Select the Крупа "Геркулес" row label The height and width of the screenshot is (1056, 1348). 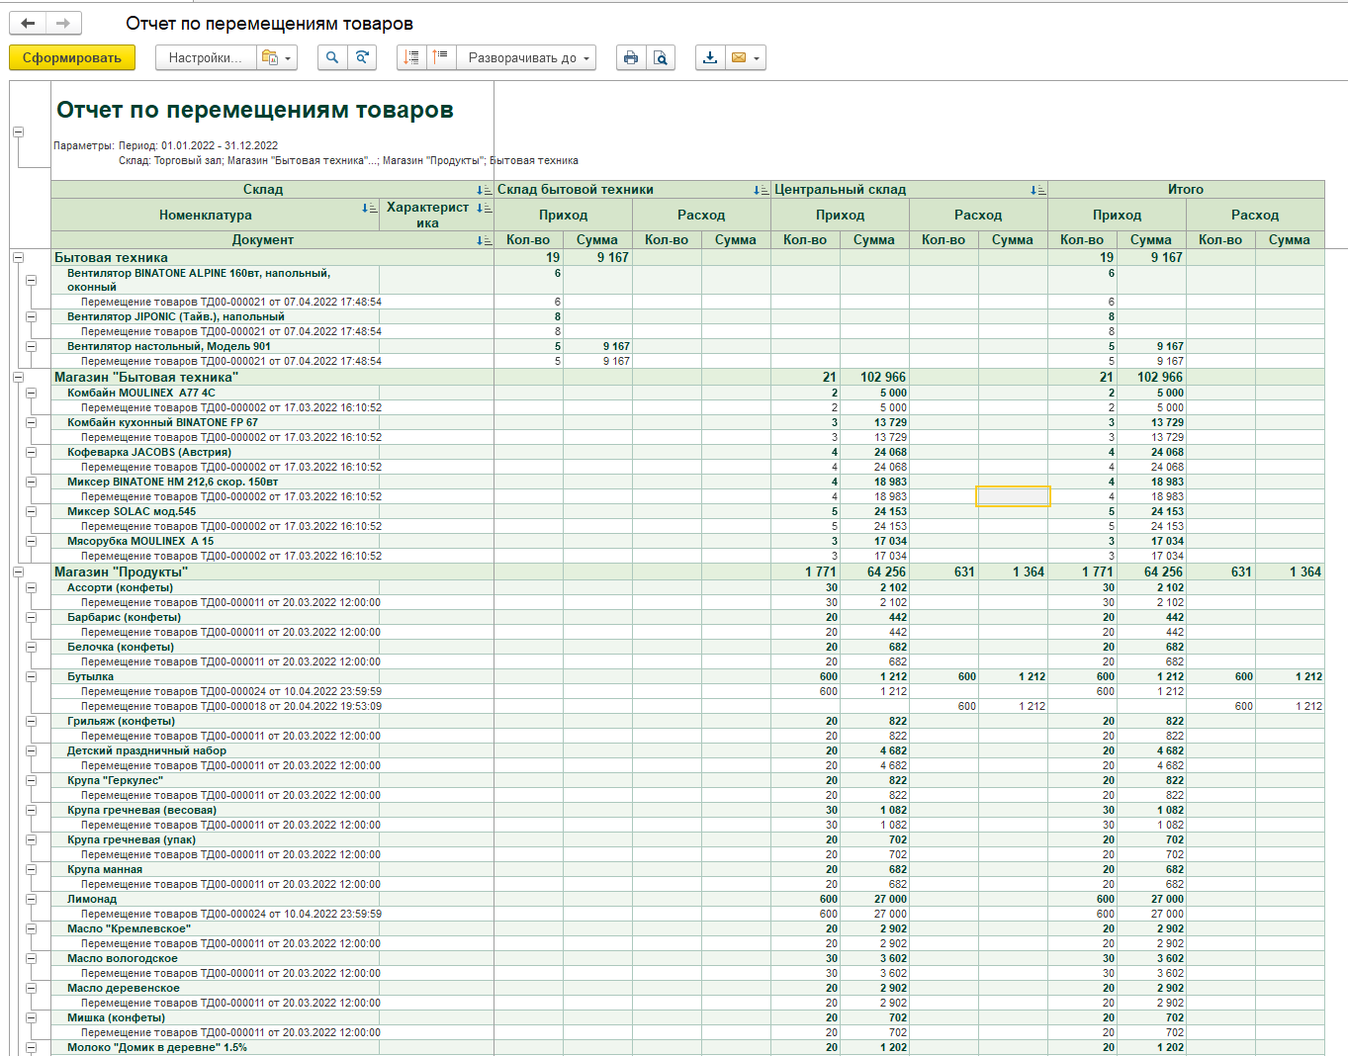tap(115, 780)
